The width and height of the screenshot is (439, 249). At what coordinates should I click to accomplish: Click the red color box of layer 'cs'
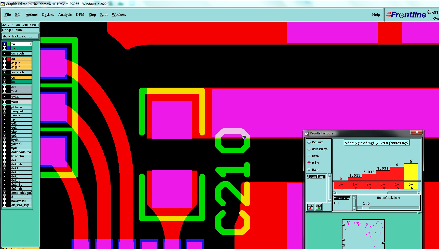[x=9, y=59]
